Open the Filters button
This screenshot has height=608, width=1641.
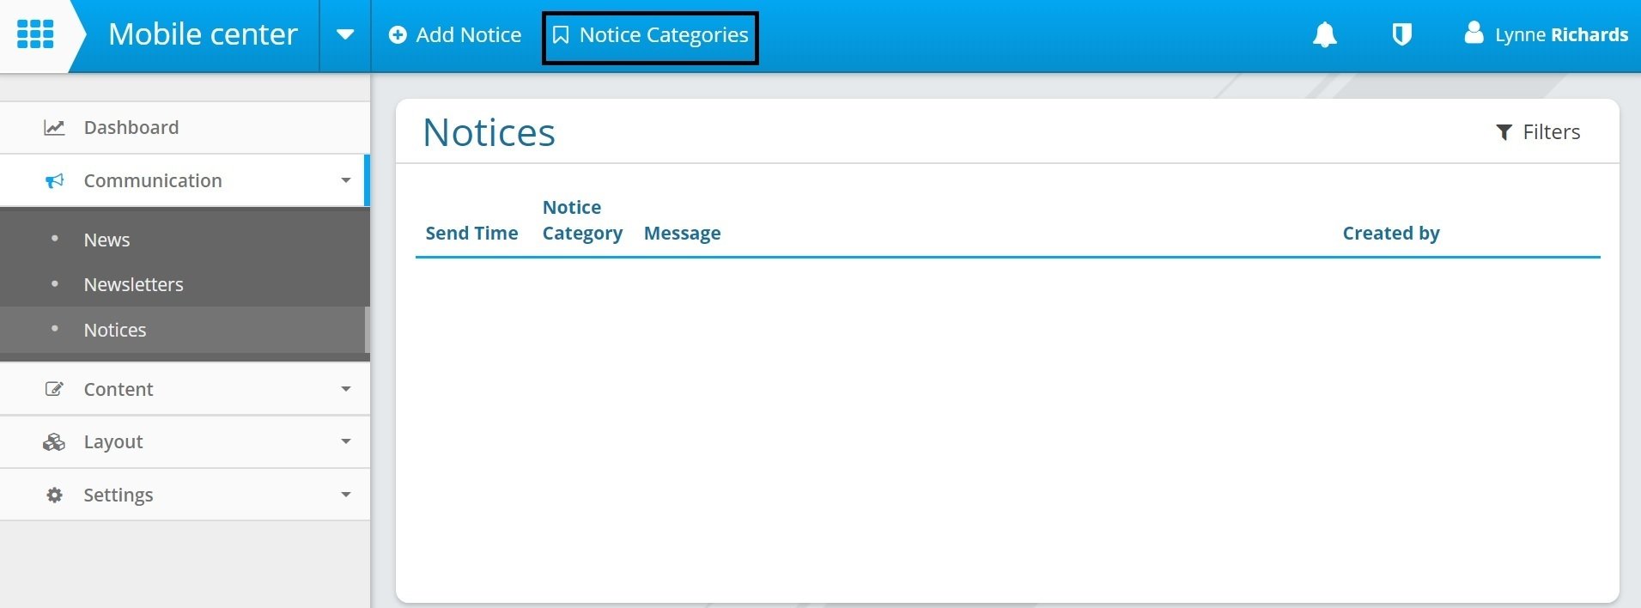point(1538,132)
